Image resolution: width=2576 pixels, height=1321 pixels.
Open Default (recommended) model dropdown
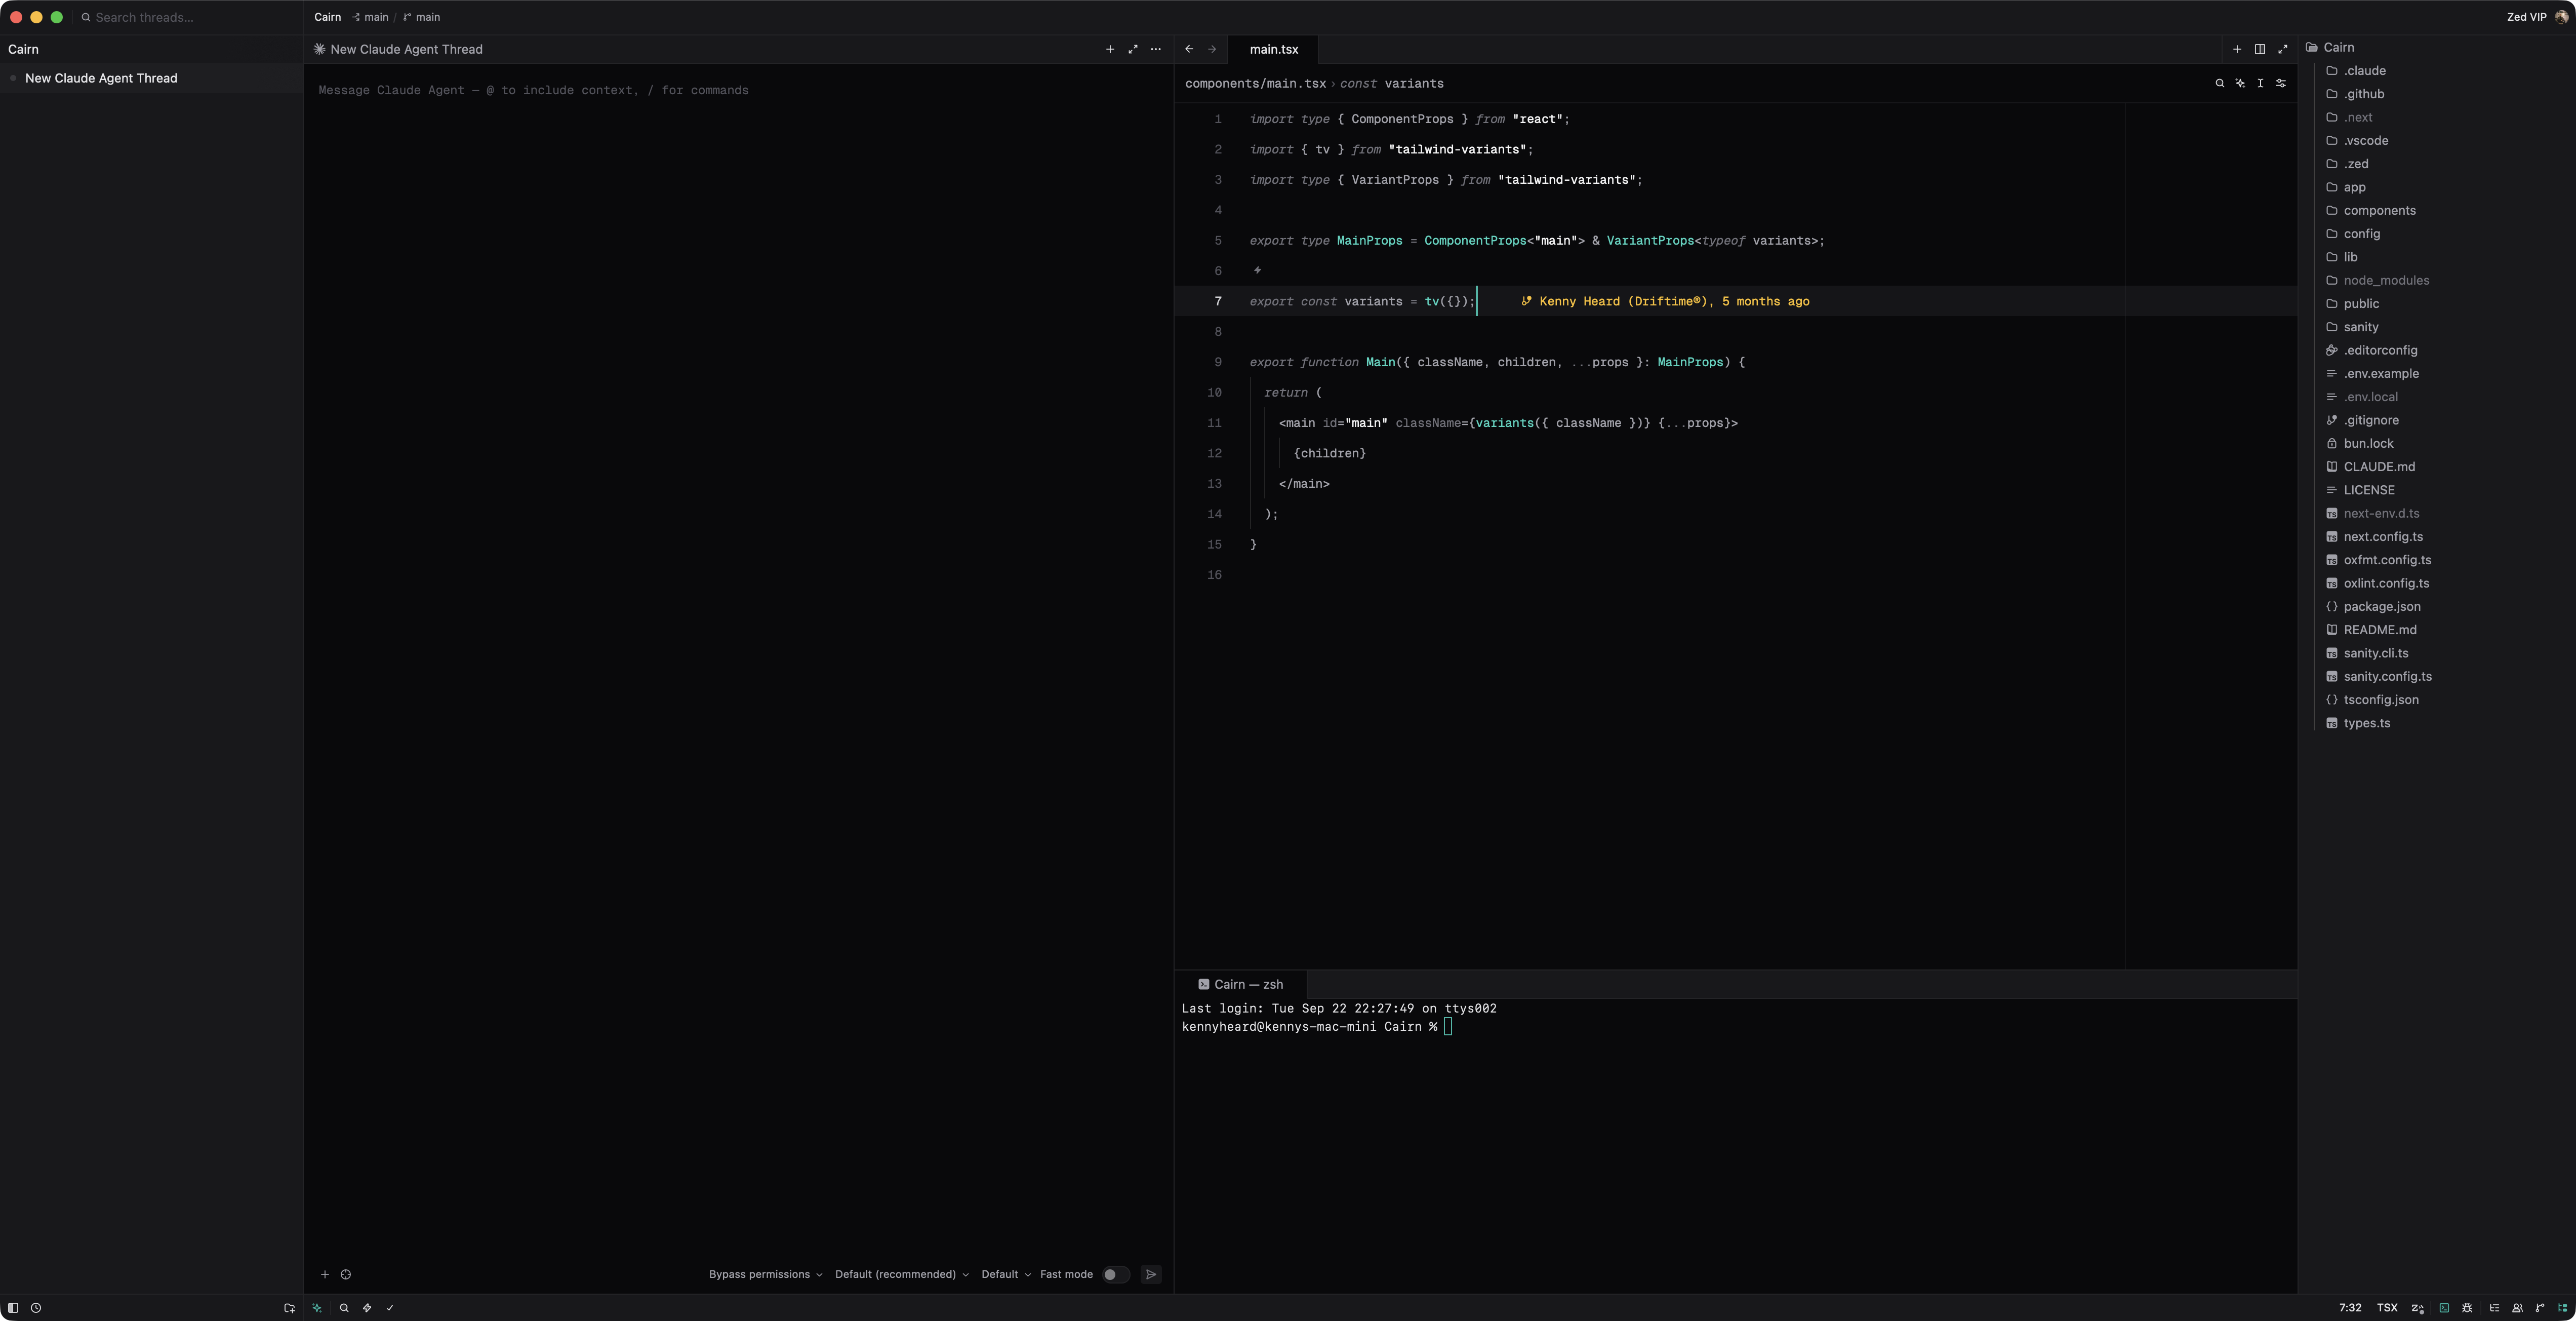tap(902, 1275)
